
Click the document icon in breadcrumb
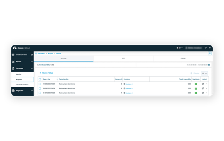[x=36, y=53]
